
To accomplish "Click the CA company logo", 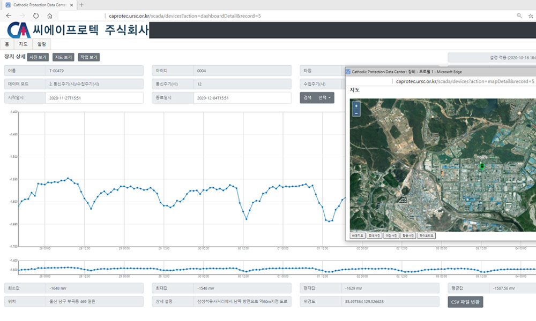I will tap(18, 30).
